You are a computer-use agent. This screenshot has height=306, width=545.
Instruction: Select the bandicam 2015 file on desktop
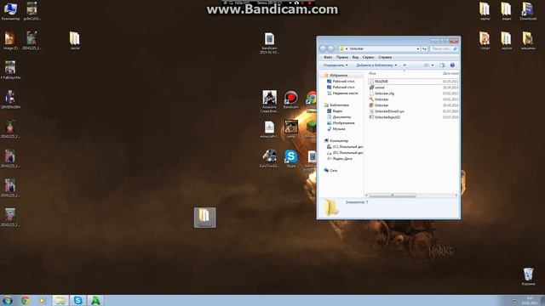[269, 43]
